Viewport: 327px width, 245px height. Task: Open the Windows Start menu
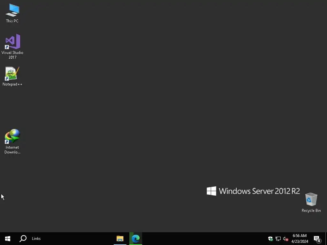click(x=8, y=239)
